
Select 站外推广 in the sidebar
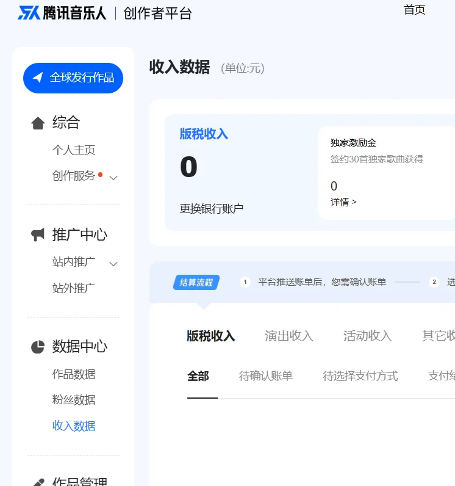pos(74,288)
